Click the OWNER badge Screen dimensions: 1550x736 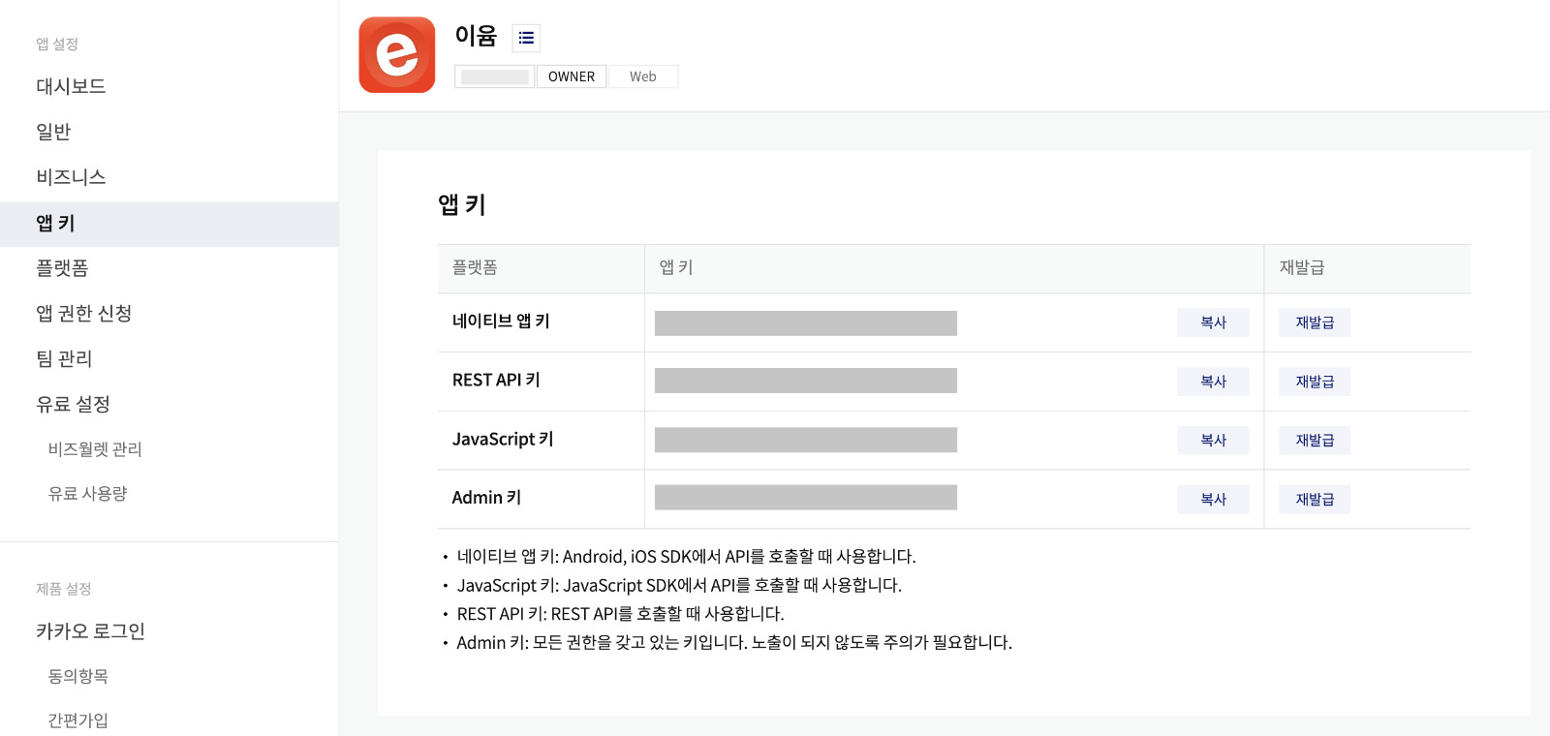click(x=572, y=77)
